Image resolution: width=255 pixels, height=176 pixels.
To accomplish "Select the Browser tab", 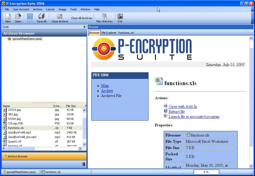I will 95,33.
